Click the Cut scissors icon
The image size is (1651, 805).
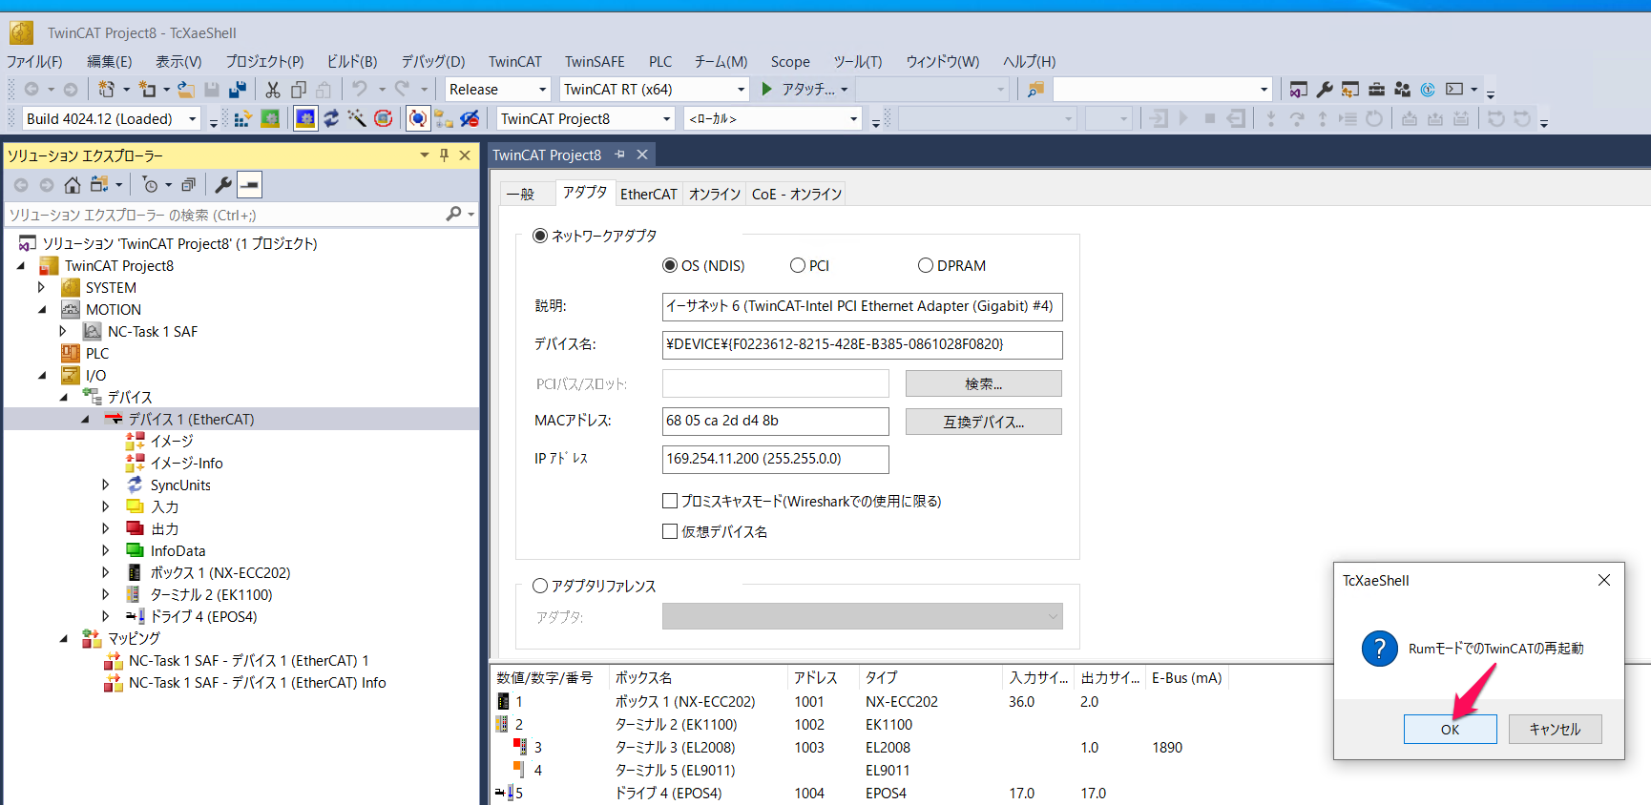(x=273, y=90)
